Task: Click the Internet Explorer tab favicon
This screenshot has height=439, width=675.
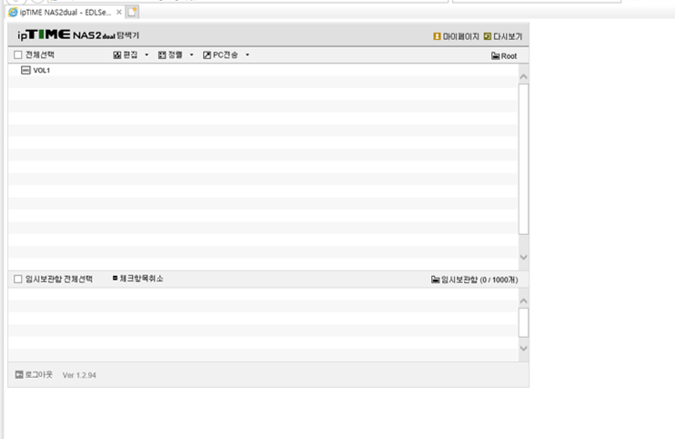Action: [x=14, y=13]
